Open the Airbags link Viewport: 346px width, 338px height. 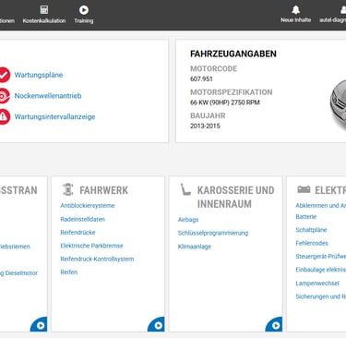point(188,220)
